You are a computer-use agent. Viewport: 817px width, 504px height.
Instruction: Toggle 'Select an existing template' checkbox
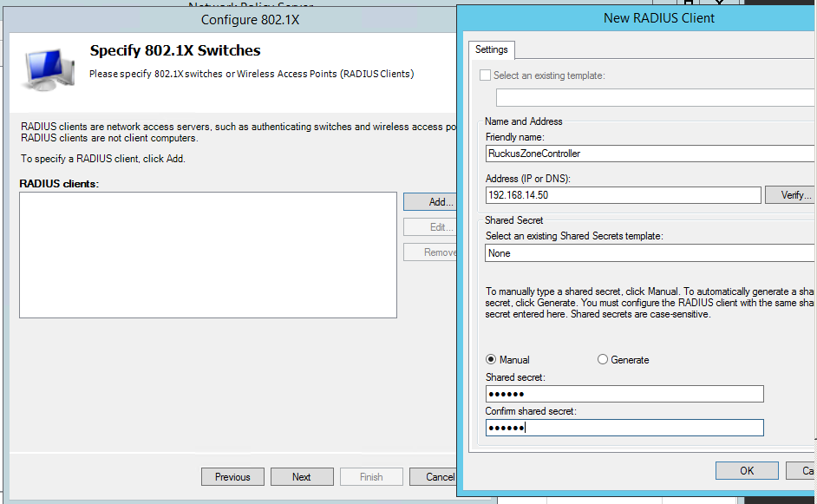486,75
